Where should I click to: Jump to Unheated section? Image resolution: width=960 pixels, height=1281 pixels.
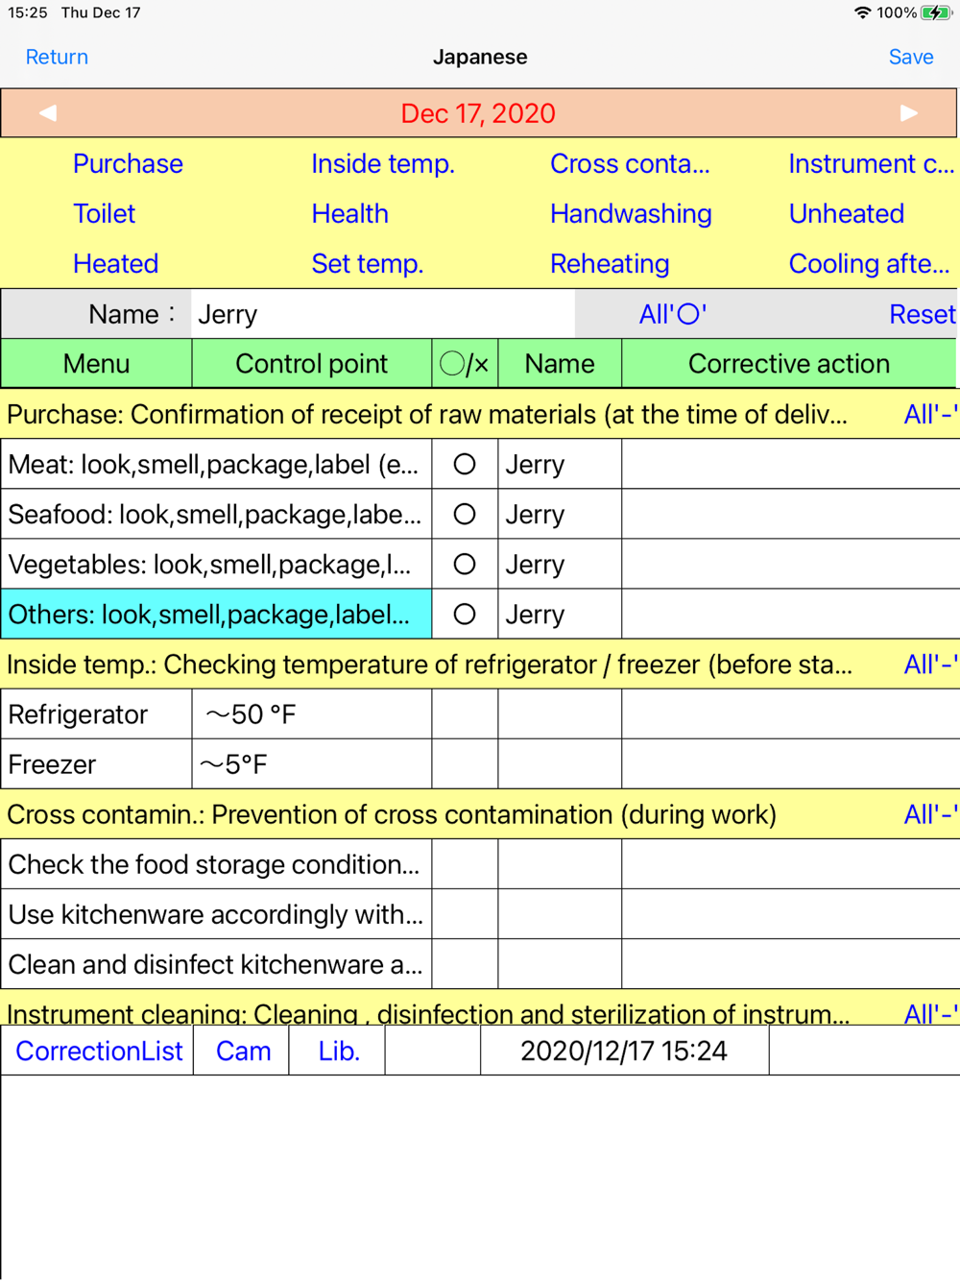(x=846, y=213)
